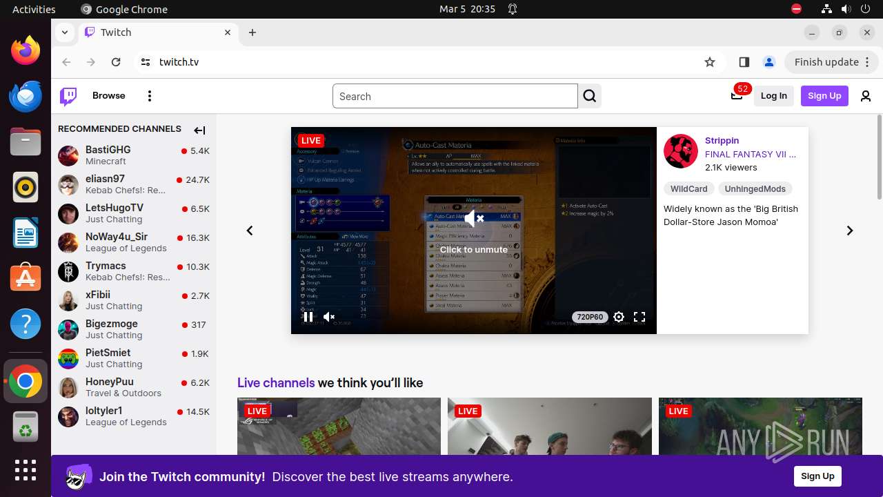
Task: Open Ubuntu Software from the dock
Action: tap(26, 278)
